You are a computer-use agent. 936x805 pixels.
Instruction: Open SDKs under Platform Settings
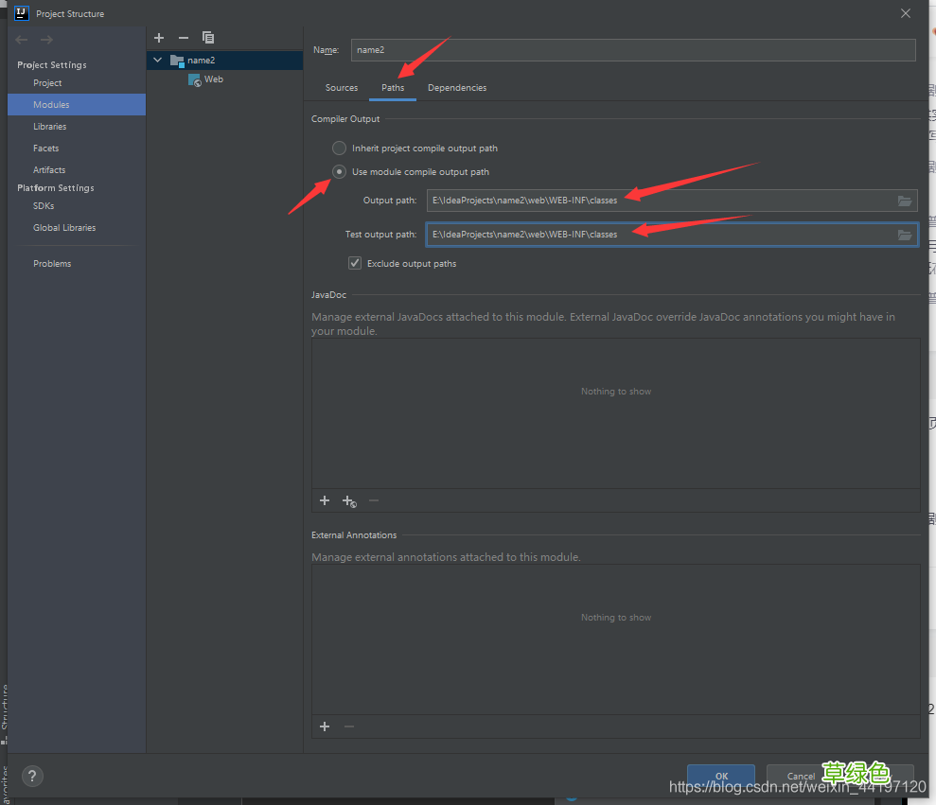44,206
